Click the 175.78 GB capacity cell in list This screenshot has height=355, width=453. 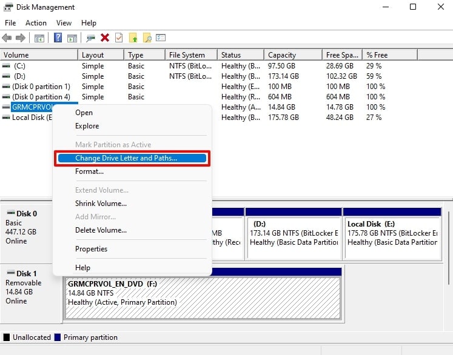[x=283, y=118]
